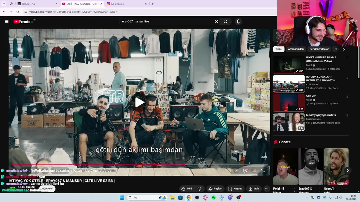The image size is (360, 202).
Task: Open Discord from the taskbar
Action: [230, 198]
